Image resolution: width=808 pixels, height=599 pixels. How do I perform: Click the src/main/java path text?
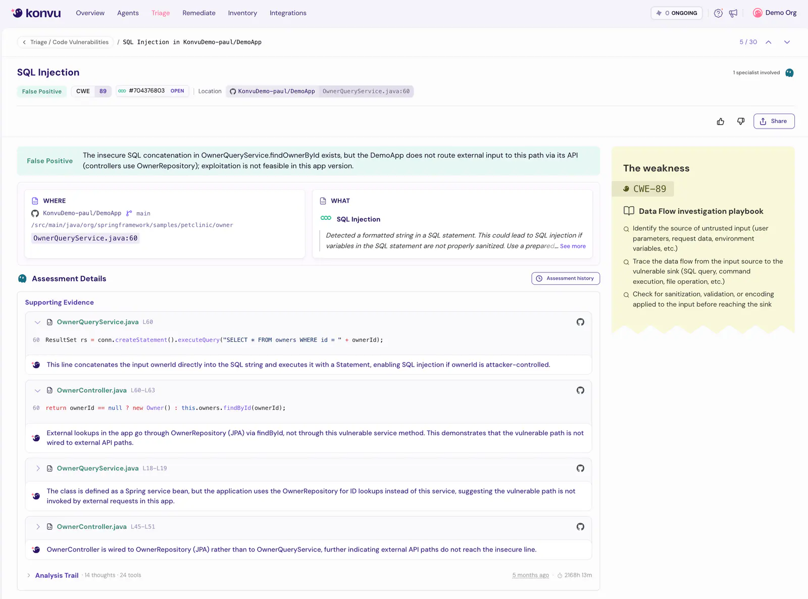[132, 225]
